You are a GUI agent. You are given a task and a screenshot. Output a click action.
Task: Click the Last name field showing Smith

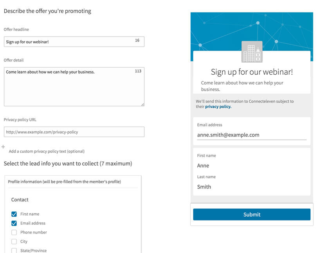click(252, 187)
